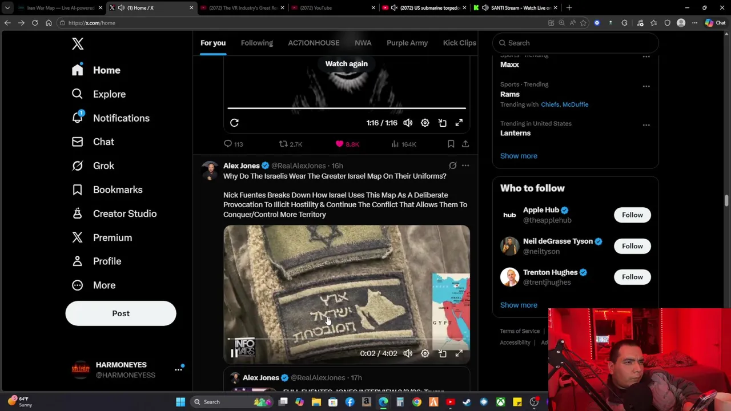This screenshot has width=731, height=411.
Task: Seek on the 1:16 video progress bar
Action: [x=347, y=108]
